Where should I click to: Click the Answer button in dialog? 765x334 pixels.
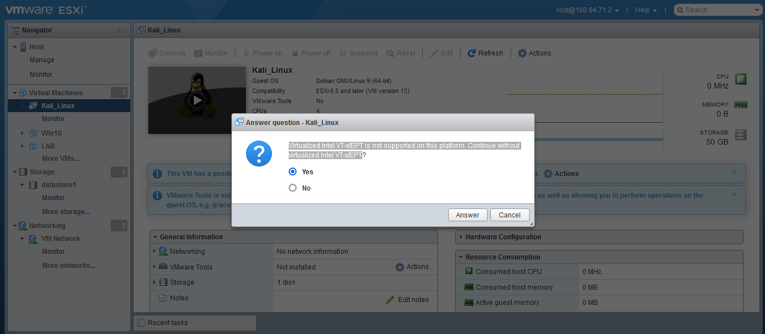[467, 215]
